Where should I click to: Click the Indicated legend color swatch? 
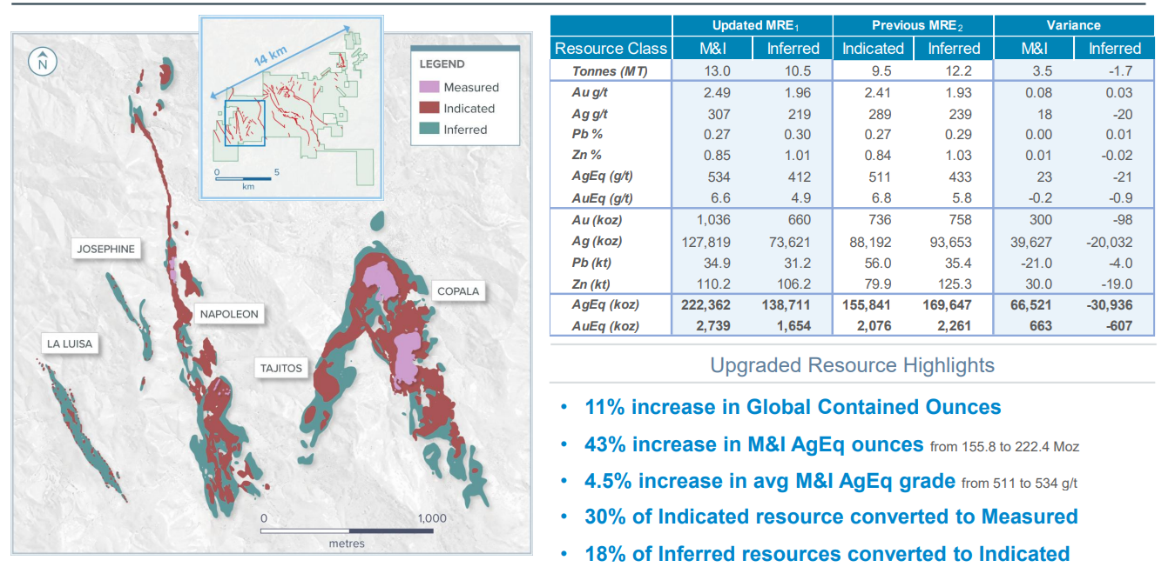pyautogui.click(x=429, y=108)
